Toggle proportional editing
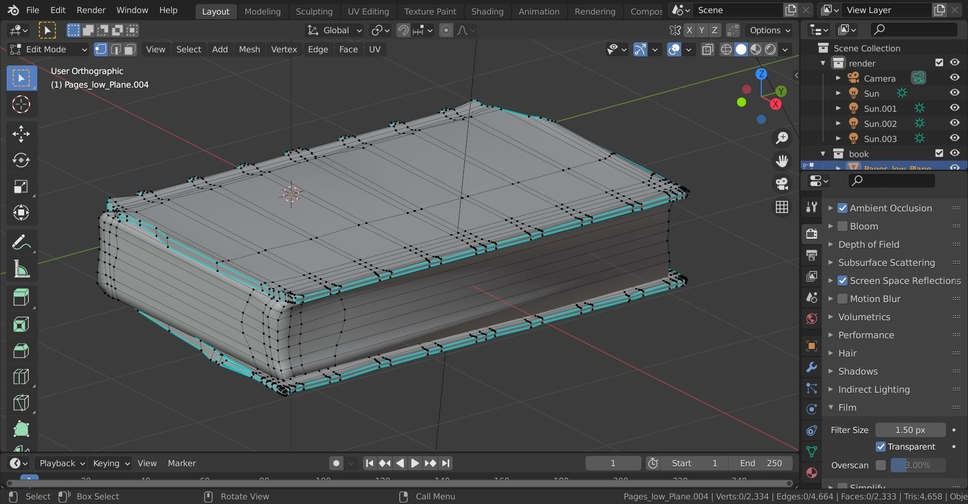The height and width of the screenshot is (504, 968). click(x=446, y=30)
